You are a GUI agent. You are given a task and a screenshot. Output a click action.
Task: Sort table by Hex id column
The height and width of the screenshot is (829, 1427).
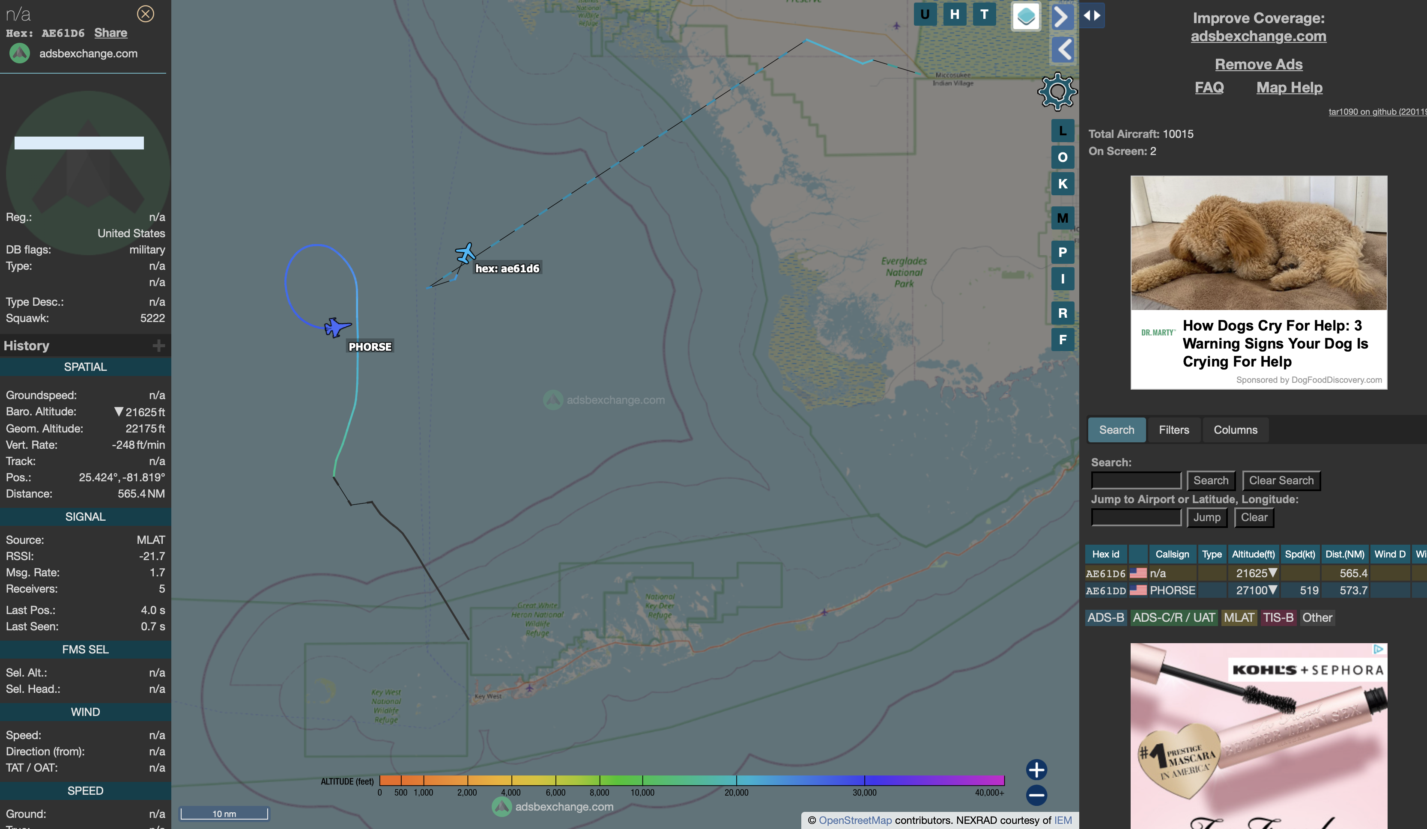click(1106, 554)
